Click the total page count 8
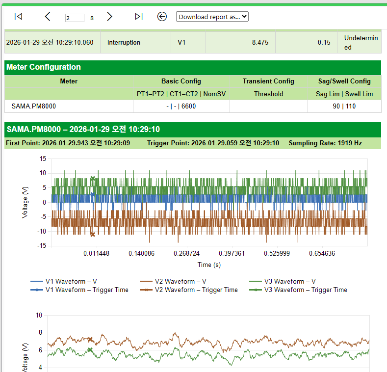The width and height of the screenshot is (387, 372). coord(92,18)
